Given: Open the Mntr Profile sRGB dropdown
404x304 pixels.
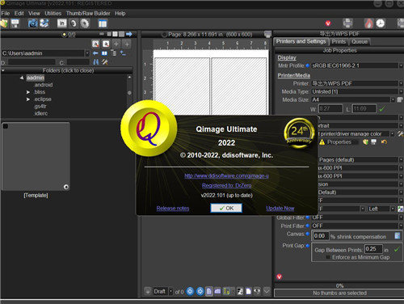Looking at the screenshot, I should click(401, 65).
